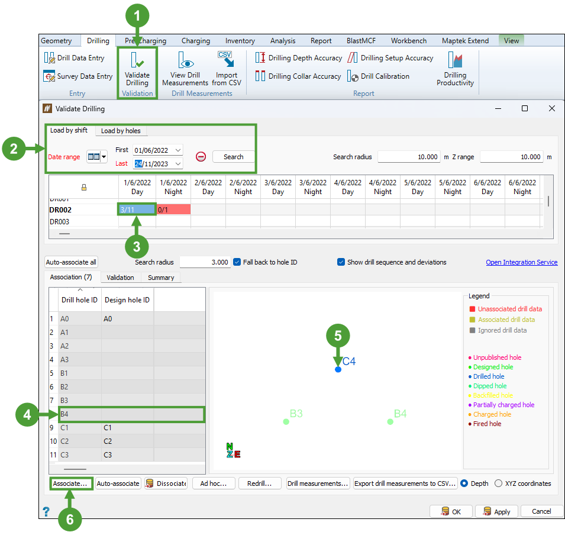Viewport: 565px width, 548px height.
Task: Switch to the Validation tab
Action: (120, 278)
